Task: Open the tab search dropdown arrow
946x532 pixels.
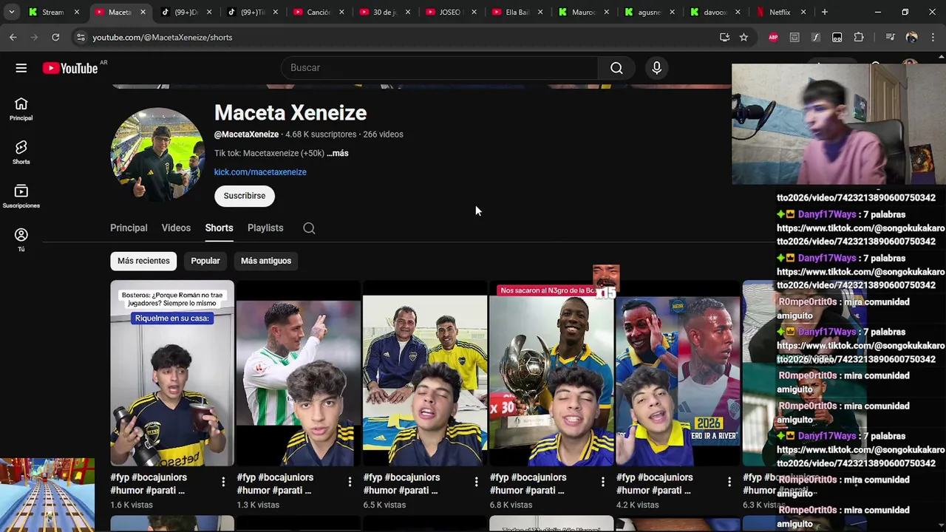Action: 11,12
